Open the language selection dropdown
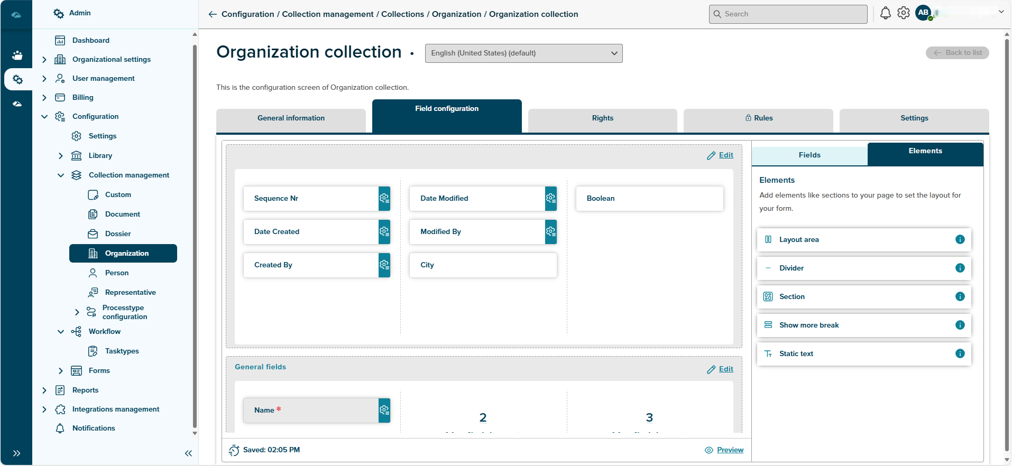1012x466 pixels. click(x=523, y=53)
